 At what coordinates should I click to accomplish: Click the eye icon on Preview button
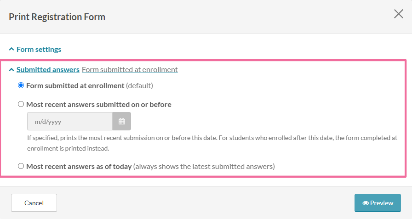click(x=365, y=203)
